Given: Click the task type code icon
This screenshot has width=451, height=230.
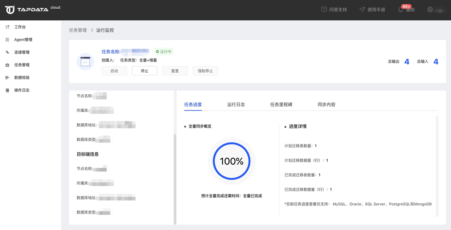Looking at the screenshot, I should click(x=85, y=62).
